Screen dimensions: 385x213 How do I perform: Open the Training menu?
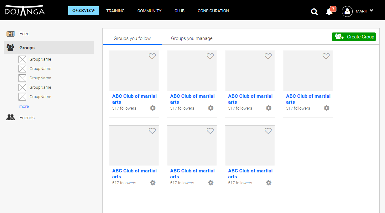click(115, 11)
